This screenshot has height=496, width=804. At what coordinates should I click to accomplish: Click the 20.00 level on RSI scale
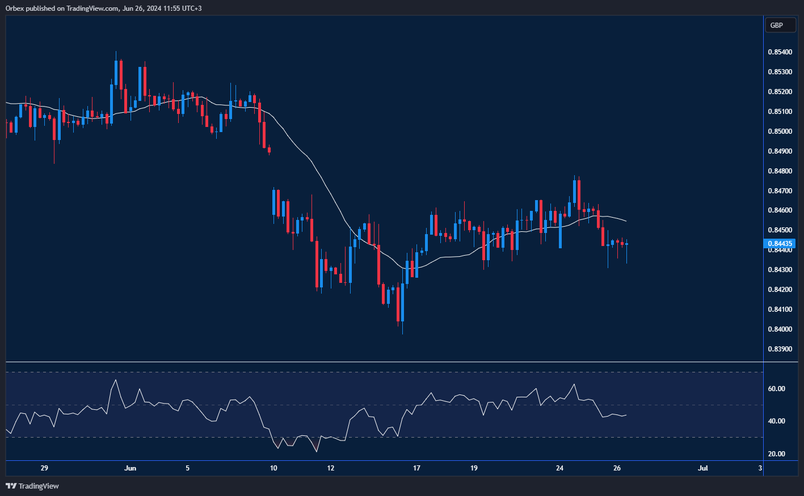click(776, 454)
